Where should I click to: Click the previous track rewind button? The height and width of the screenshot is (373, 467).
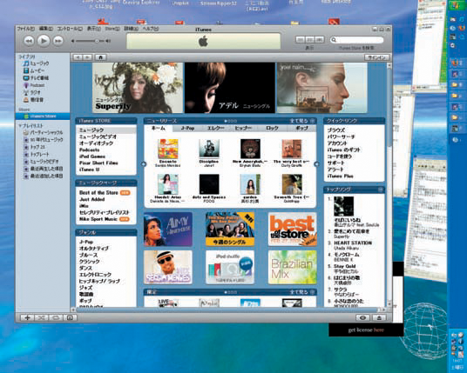click(x=29, y=41)
